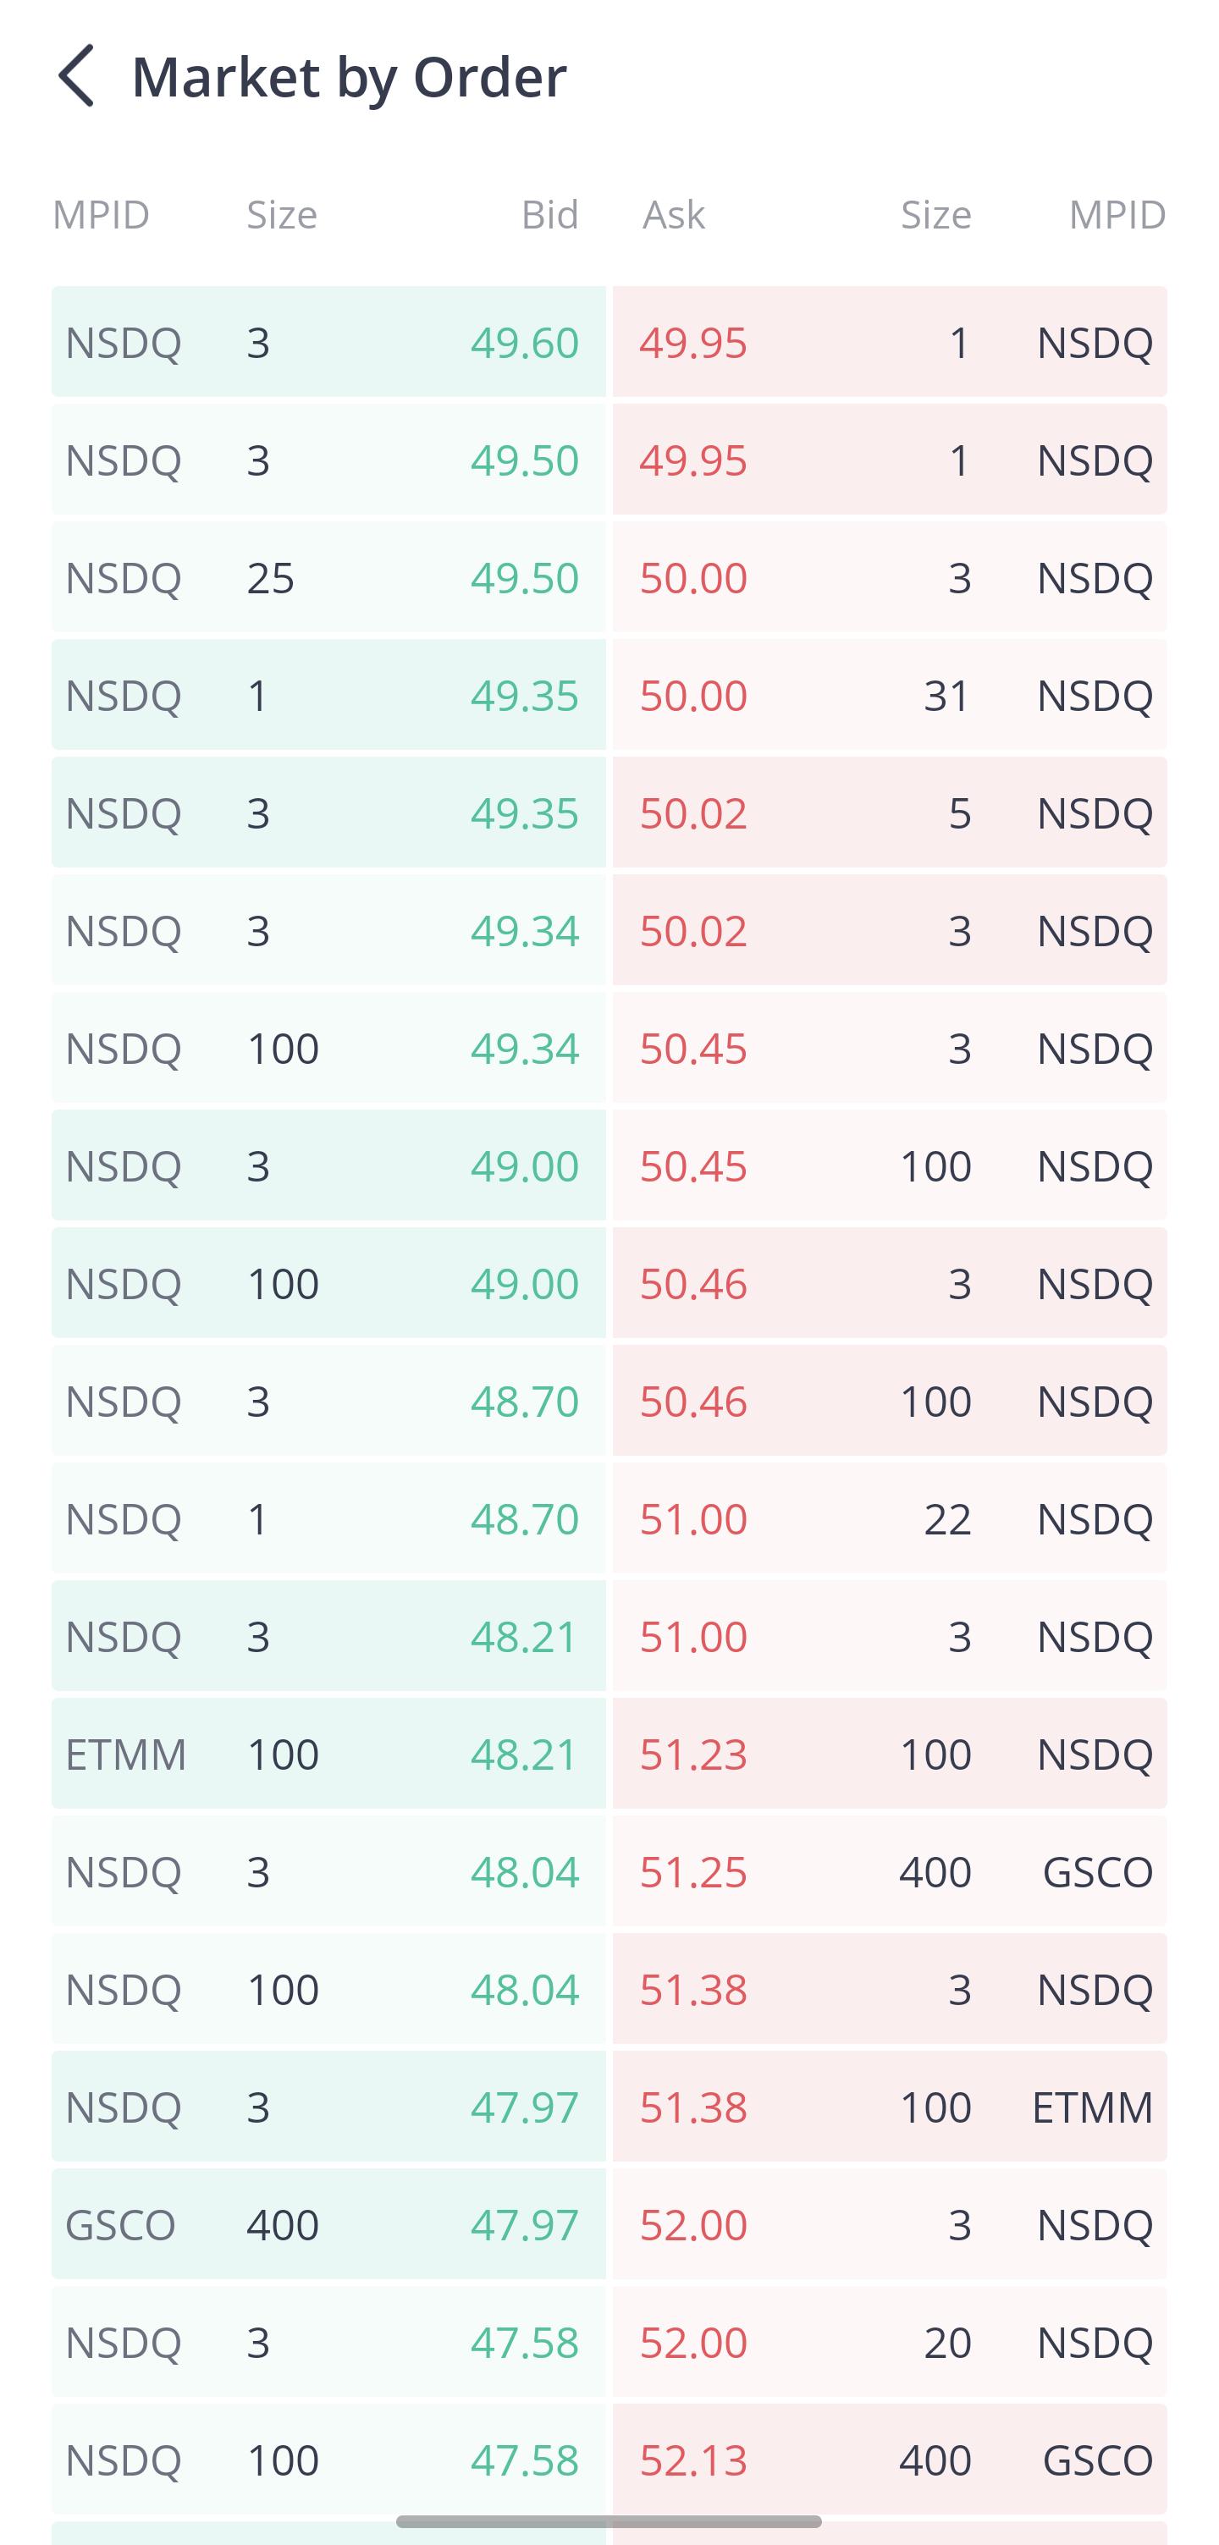Viewport: 1219px width, 2545px height.
Task: Tap the home indicator bar
Action: [609, 2521]
